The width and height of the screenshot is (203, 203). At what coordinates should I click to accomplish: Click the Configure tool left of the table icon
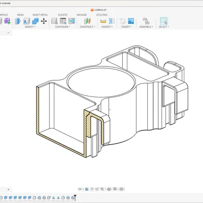point(54,21)
